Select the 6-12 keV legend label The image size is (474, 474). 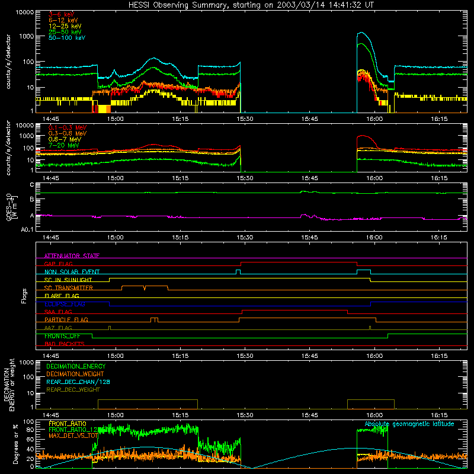coord(63,20)
